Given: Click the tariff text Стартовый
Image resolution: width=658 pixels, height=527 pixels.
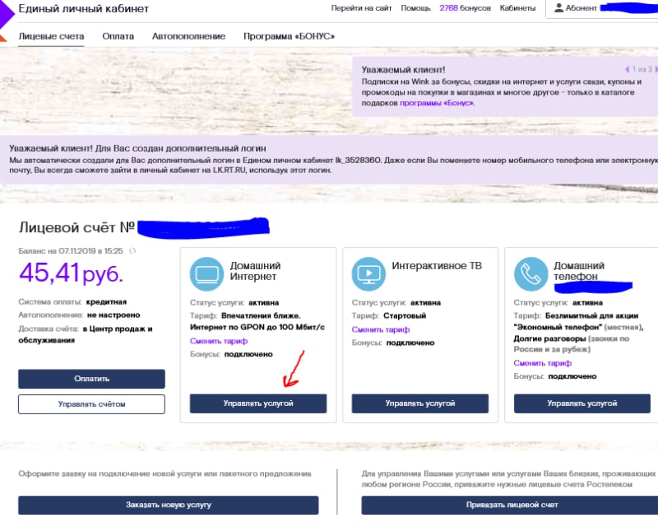Looking at the screenshot, I should 405,315.
